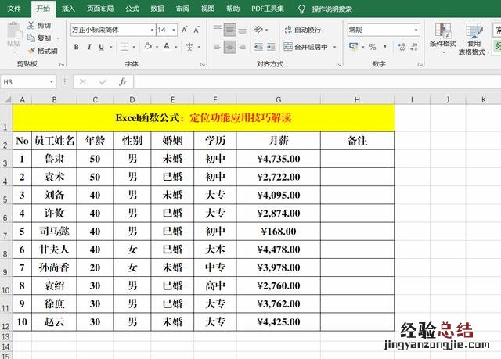Click the phonetic guide (文) icon
501x359 pixels.
(x=189, y=47)
